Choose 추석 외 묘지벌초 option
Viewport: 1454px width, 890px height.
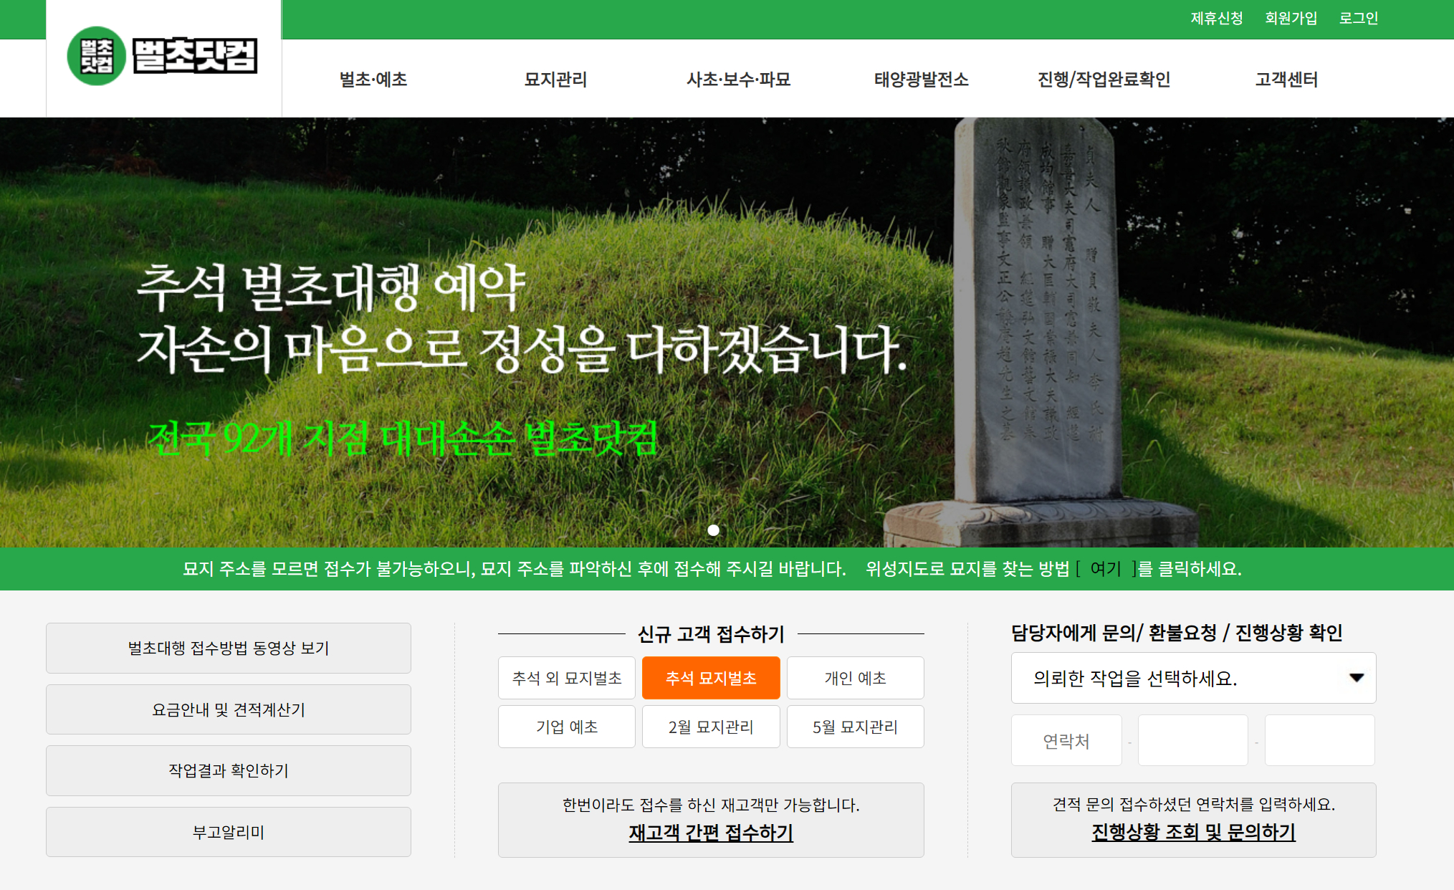point(567,678)
